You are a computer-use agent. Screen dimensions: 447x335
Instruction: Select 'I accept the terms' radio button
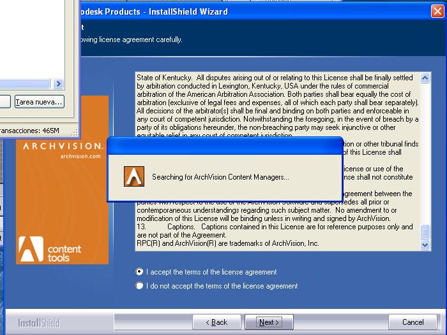pyautogui.click(x=139, y=272)
